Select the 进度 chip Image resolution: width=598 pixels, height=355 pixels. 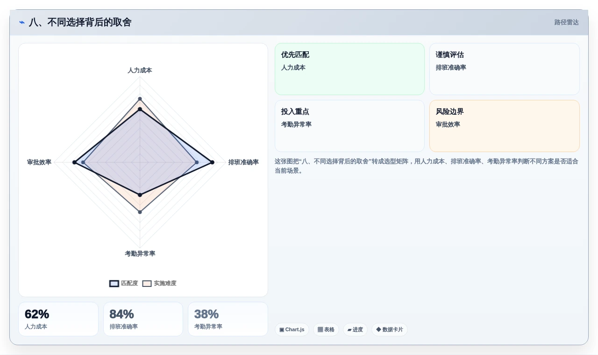(x=355, y=329)
